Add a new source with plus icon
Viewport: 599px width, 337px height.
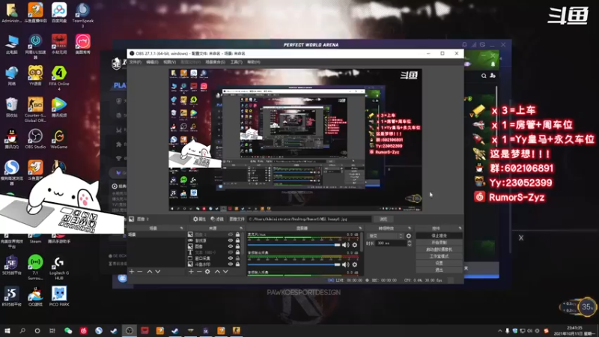(191, 271)
